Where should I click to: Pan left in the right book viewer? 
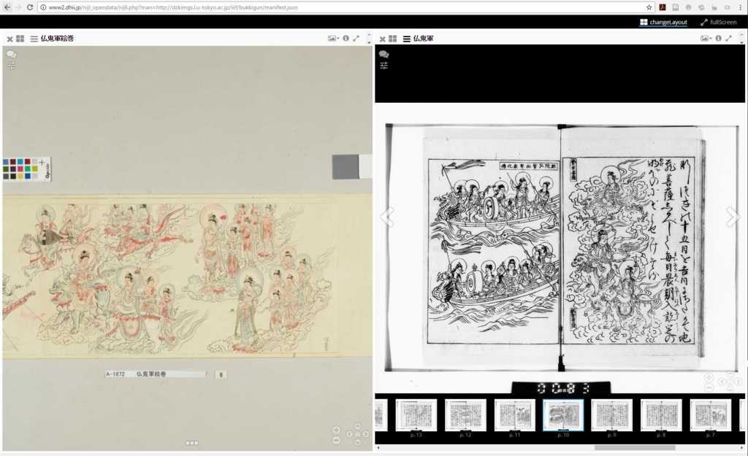click(722, 382)
